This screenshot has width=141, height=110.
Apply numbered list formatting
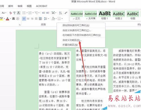[30, 13]
